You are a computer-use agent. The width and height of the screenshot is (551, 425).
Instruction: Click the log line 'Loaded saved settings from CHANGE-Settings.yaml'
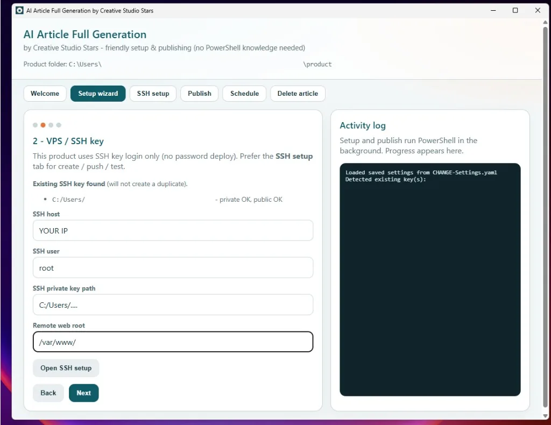[x=421, y=173]
